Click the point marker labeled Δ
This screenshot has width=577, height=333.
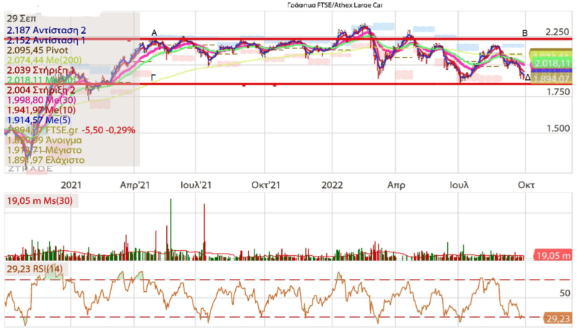coord(527,77)
